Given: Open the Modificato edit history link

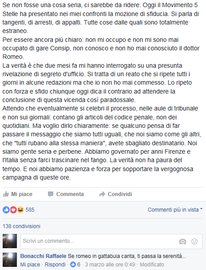Looking at the screenshot, I should click(x=152, y=265).
